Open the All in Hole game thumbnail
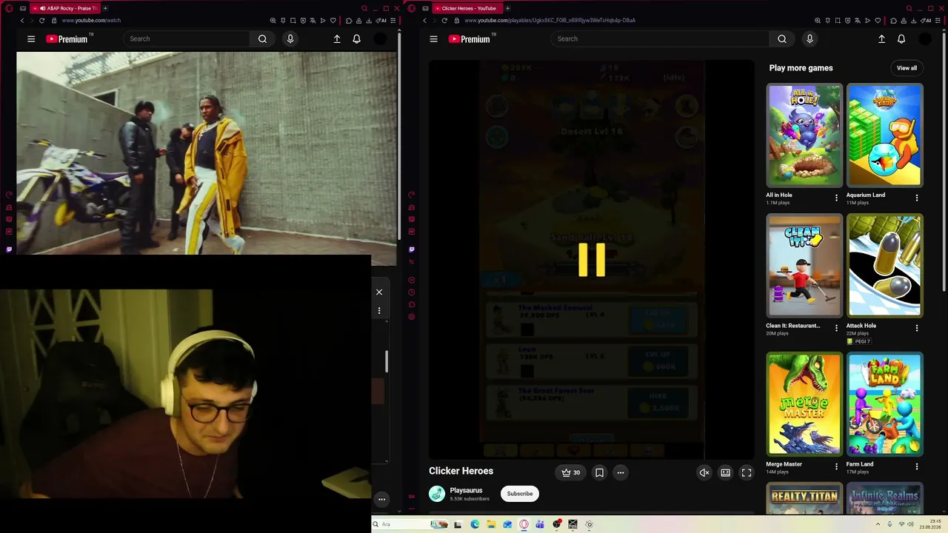Viewport: 948px width, 533px height. click(804, 135)
